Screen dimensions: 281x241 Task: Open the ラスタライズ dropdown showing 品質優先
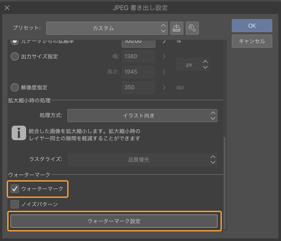click(x=142, y=160)
